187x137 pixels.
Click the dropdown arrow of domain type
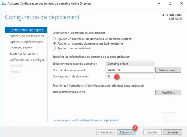[x=152, y=63]
